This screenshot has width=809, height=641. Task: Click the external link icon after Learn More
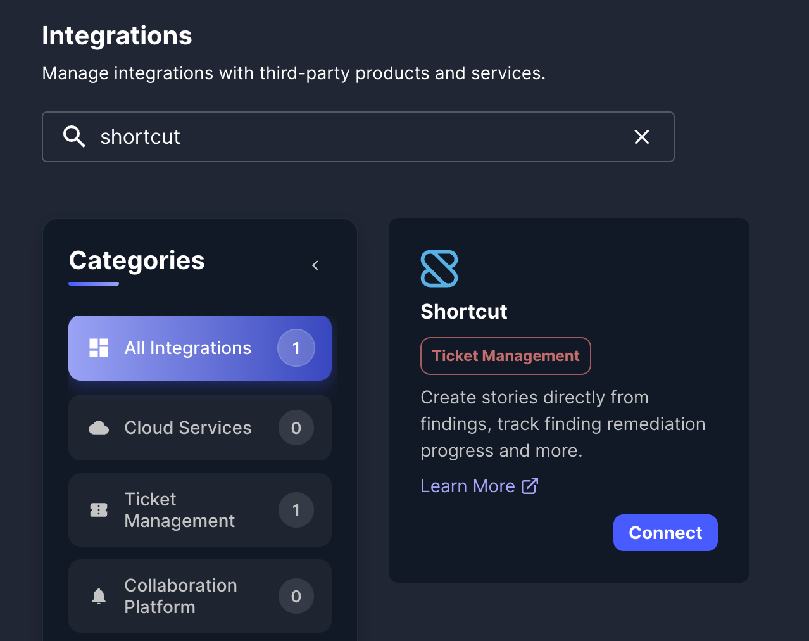coord(530,486)
